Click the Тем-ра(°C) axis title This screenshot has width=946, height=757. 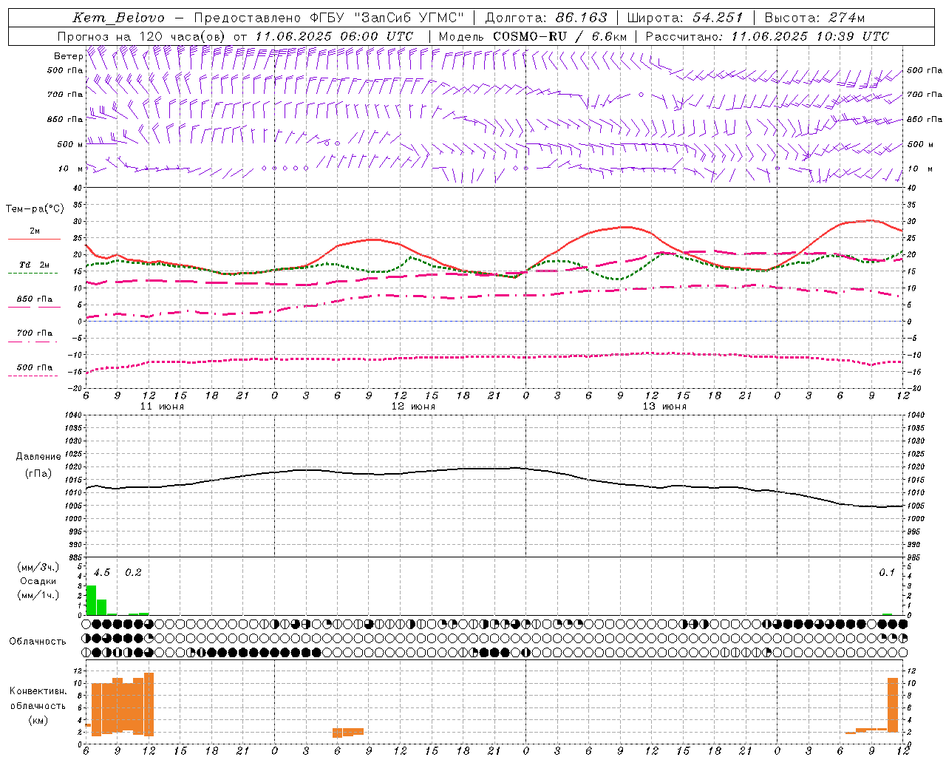35,208
